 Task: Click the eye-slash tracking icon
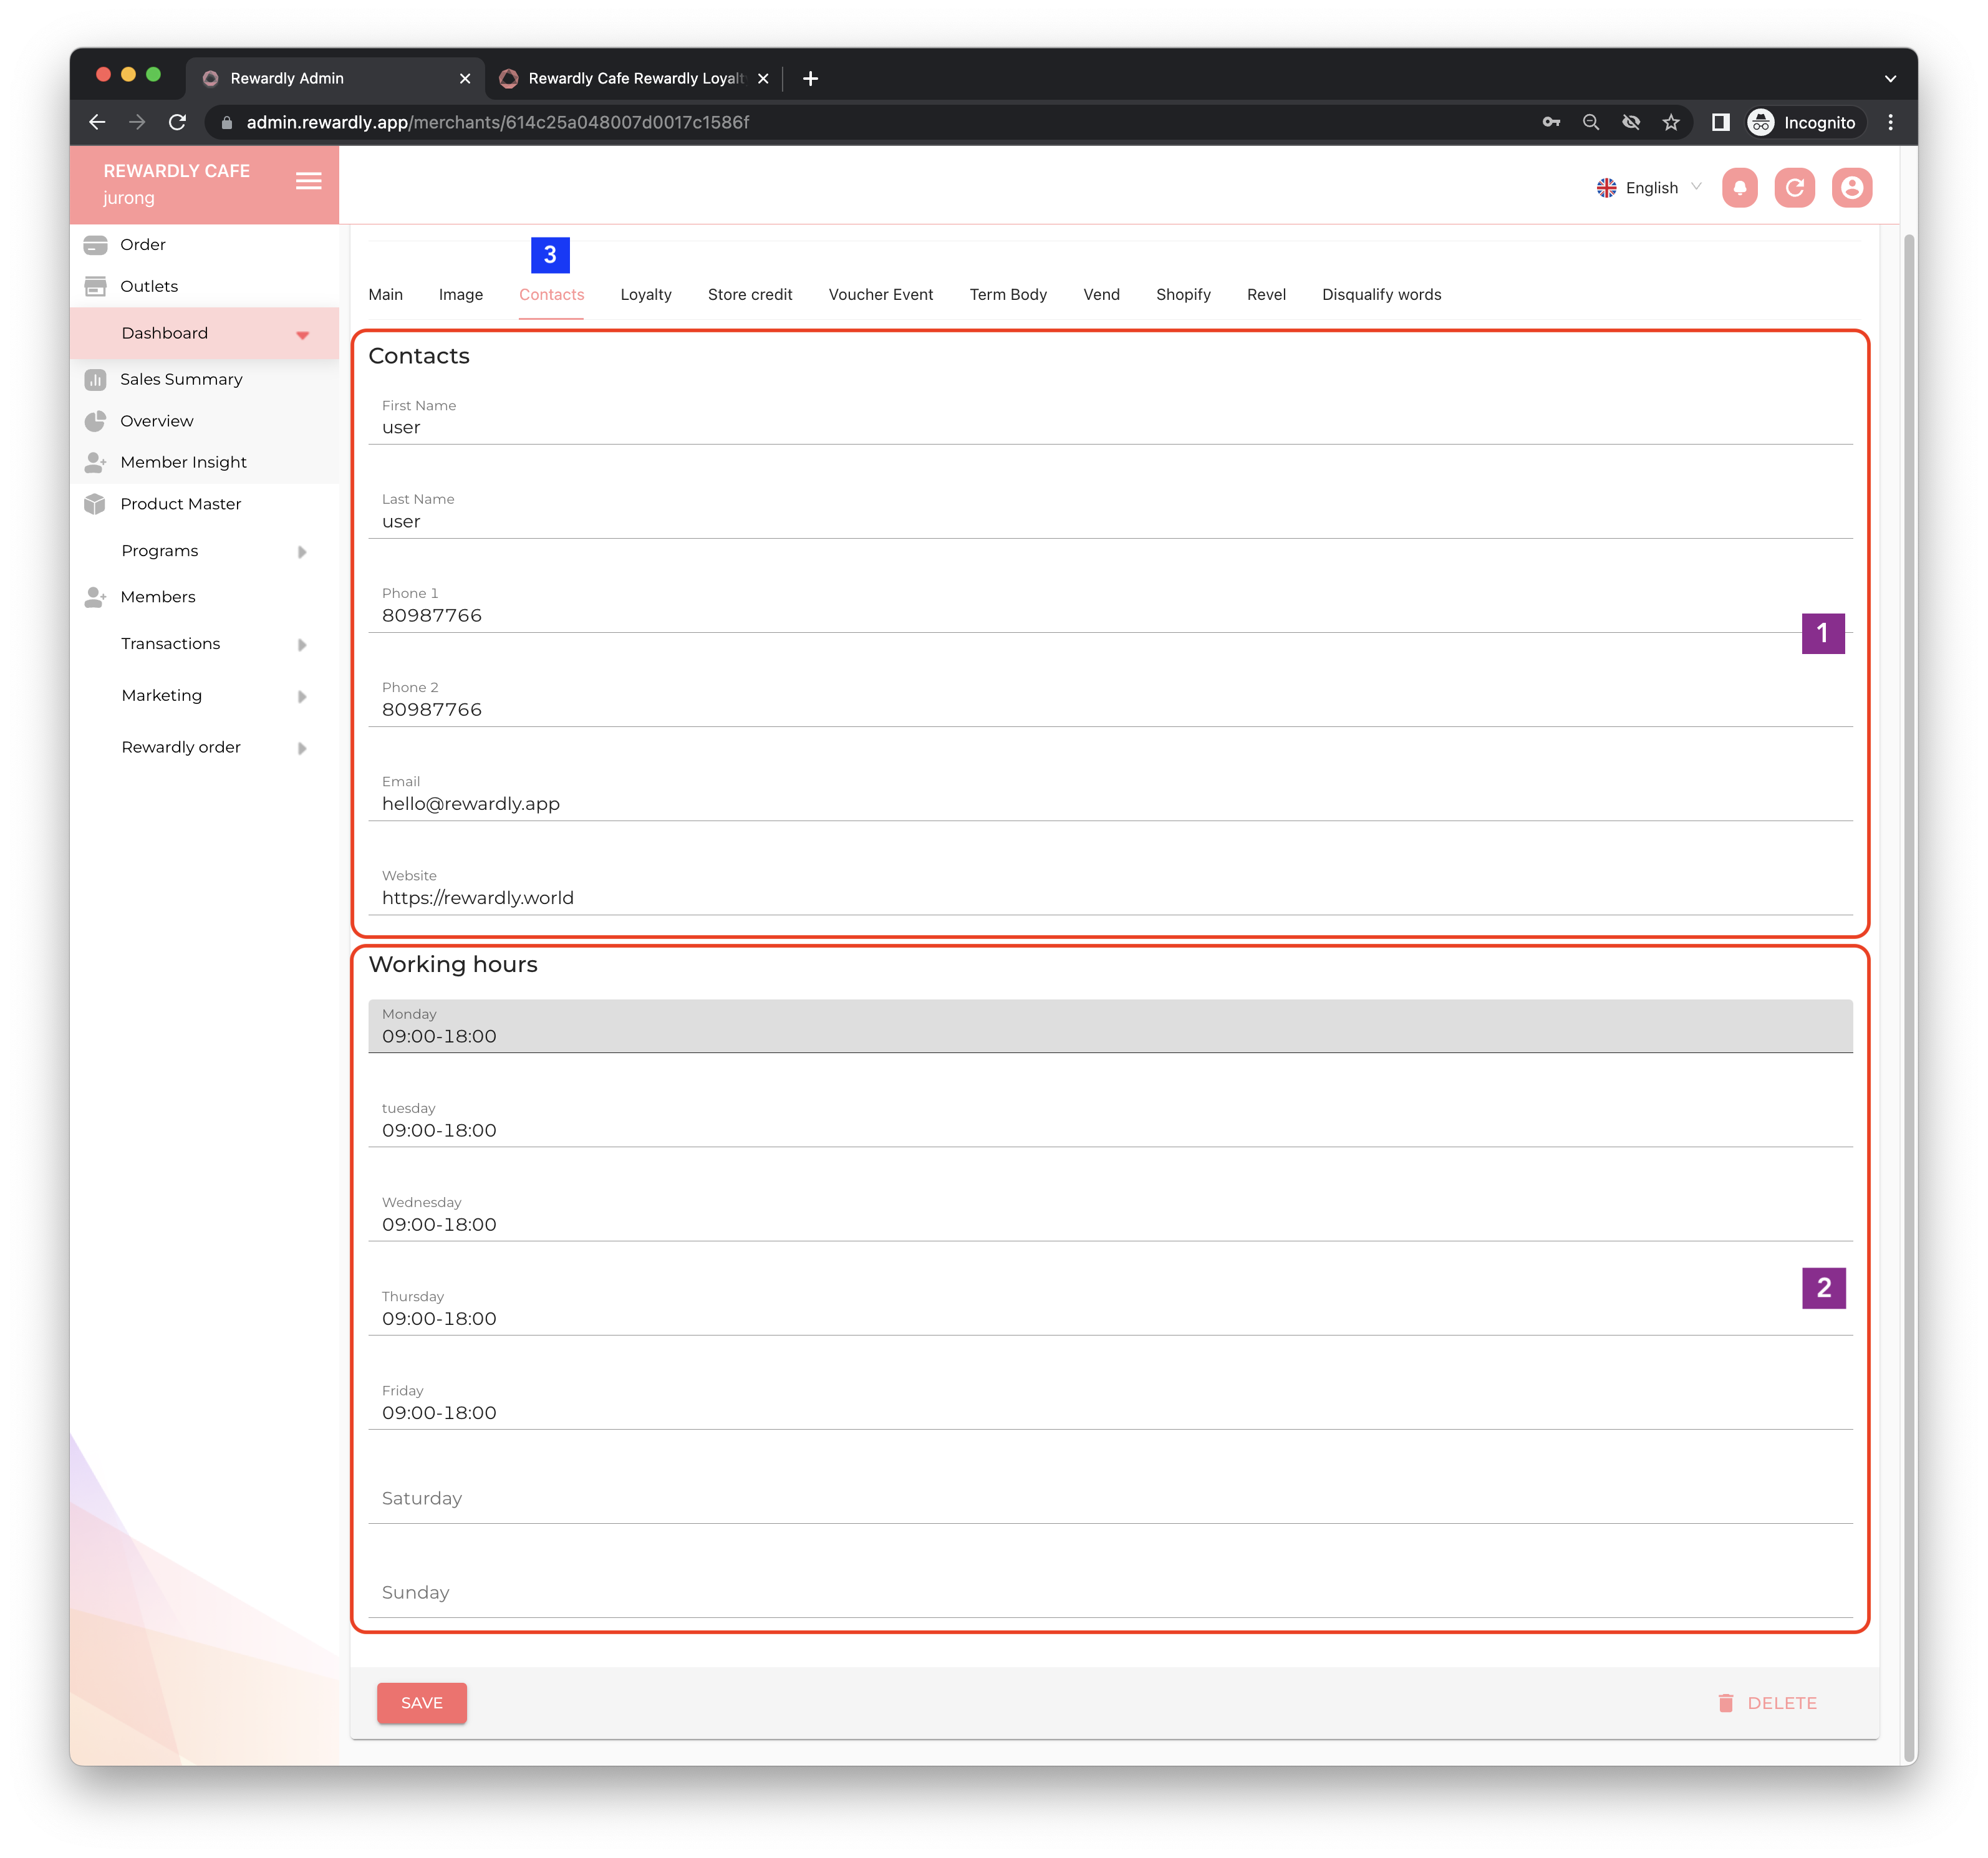coord(1631,122)
